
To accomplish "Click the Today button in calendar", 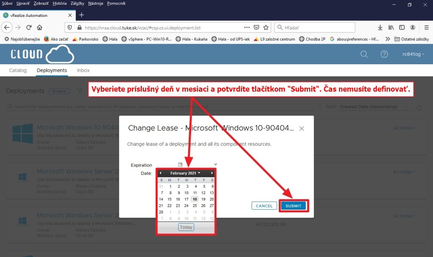I will (x=186, y=227).
